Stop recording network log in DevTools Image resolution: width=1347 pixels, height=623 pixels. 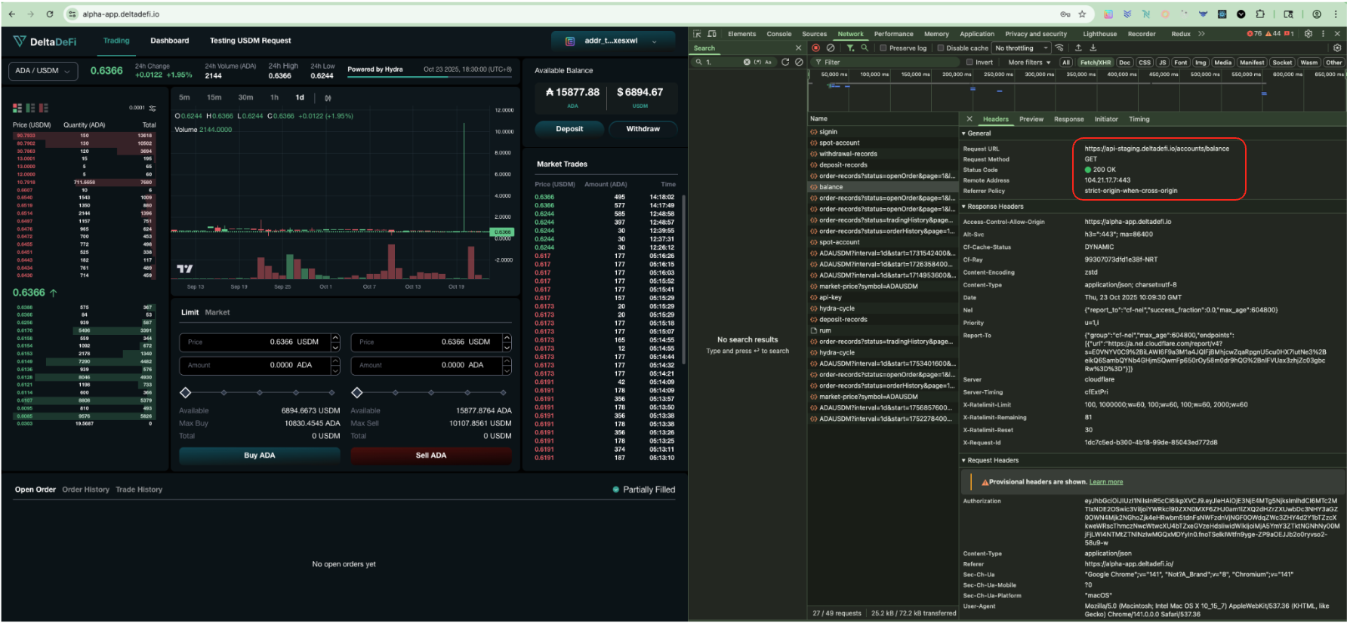click(815, 48)
